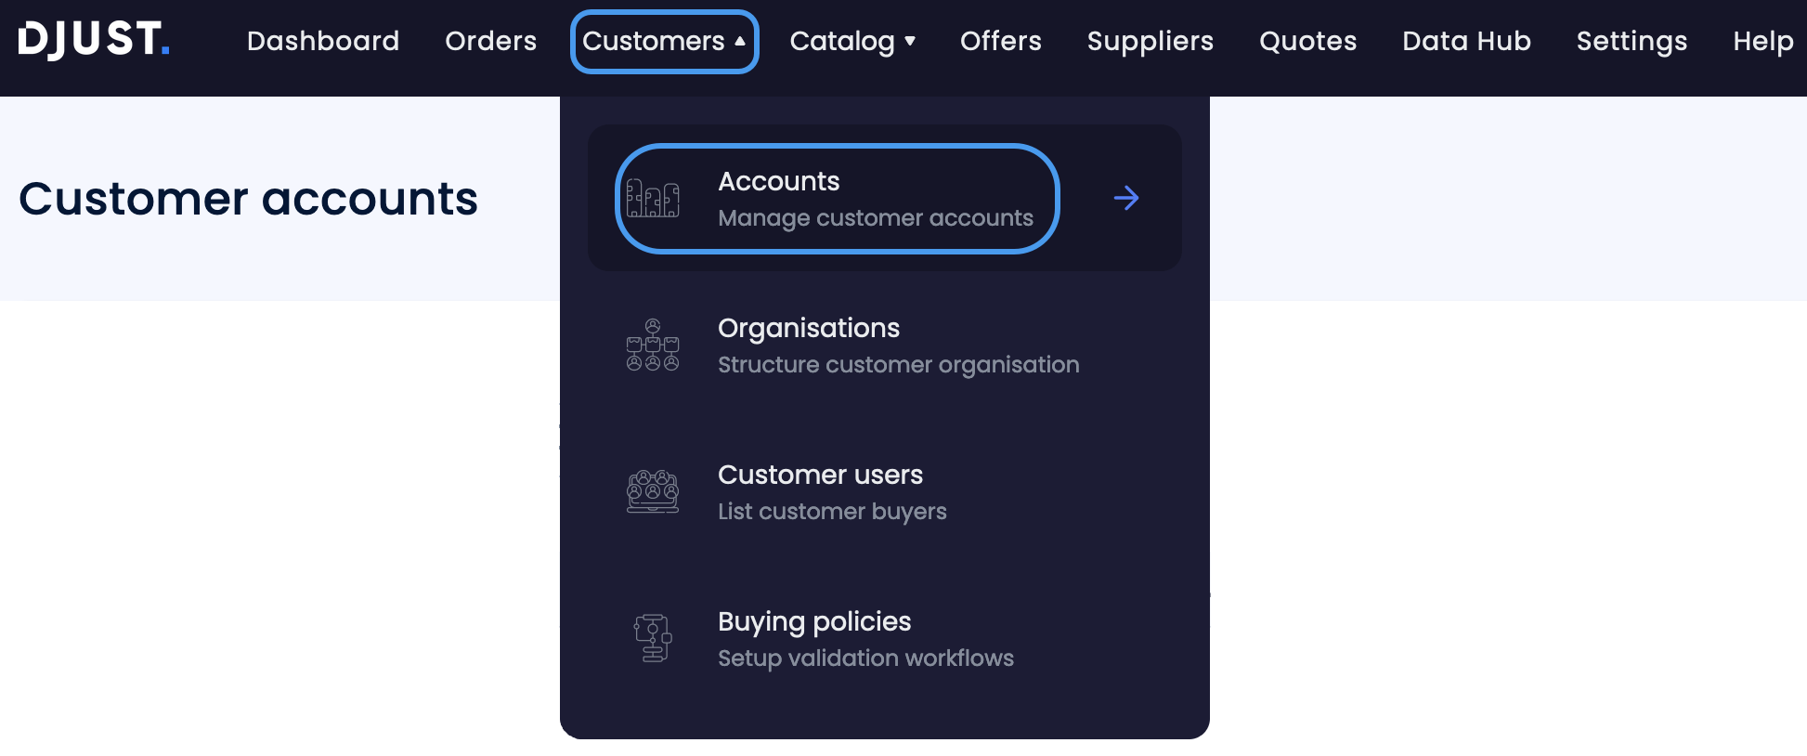Open the Dashboard menu item

tap(323, 41)
